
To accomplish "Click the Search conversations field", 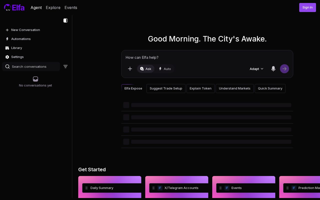I will tap(31, 66).
